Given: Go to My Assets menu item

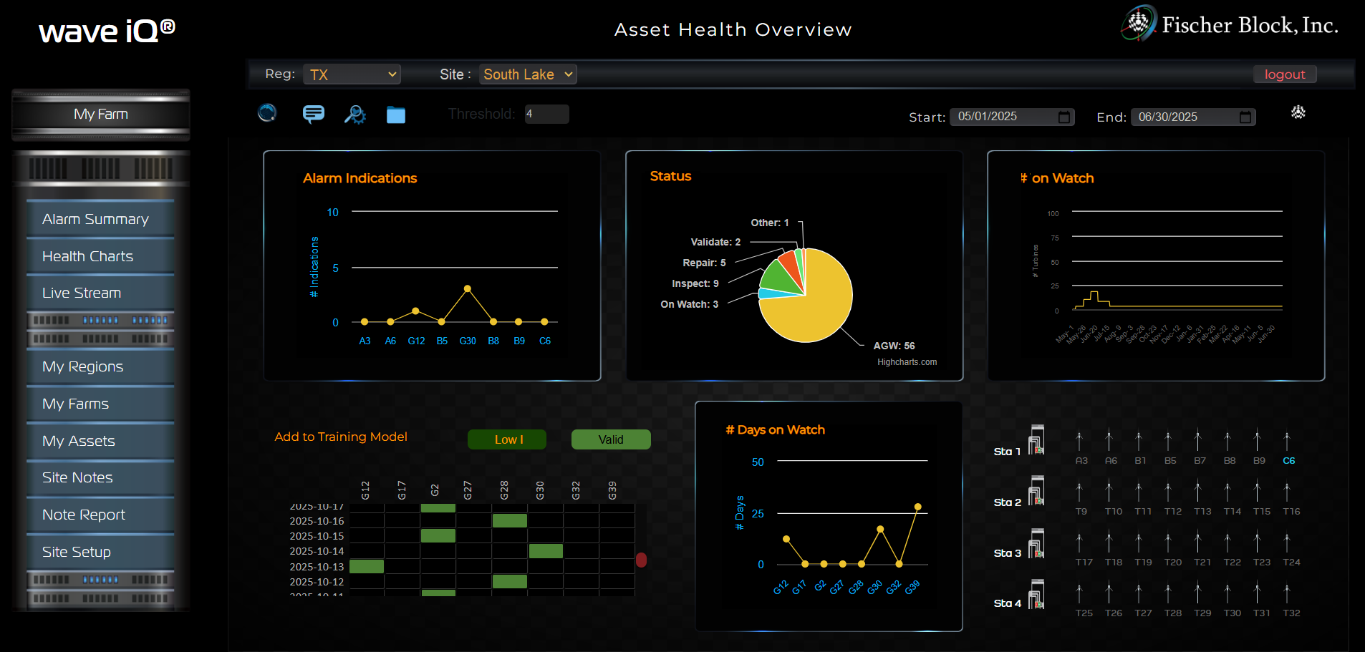Looking at the screenshot, I should [x=100, y=441].
